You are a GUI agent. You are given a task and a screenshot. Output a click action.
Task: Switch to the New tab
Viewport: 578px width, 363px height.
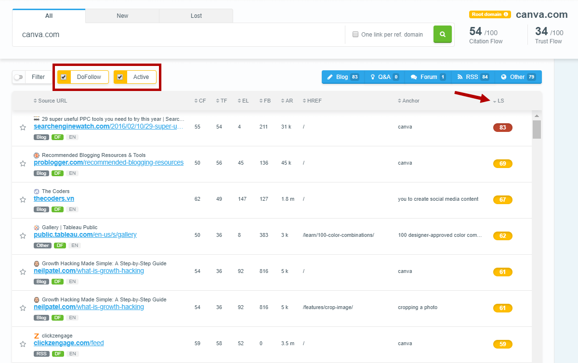(122, 16)
